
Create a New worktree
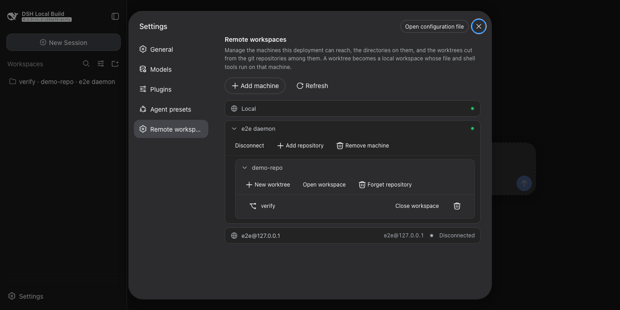pos(268,185)
